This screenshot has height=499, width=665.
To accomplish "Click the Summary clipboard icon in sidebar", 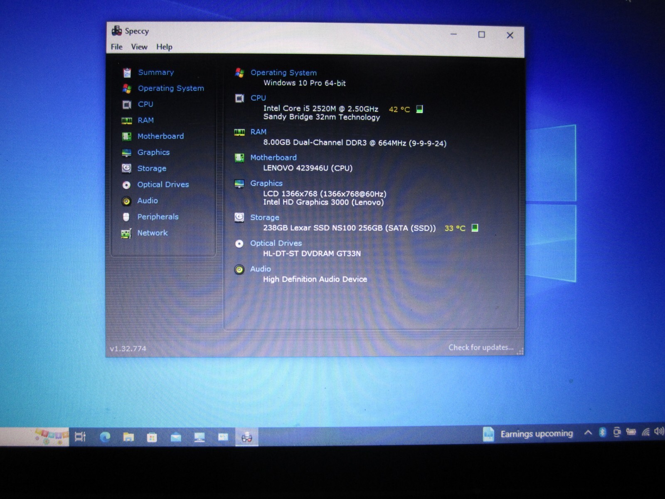I will [x=127, y=73].
